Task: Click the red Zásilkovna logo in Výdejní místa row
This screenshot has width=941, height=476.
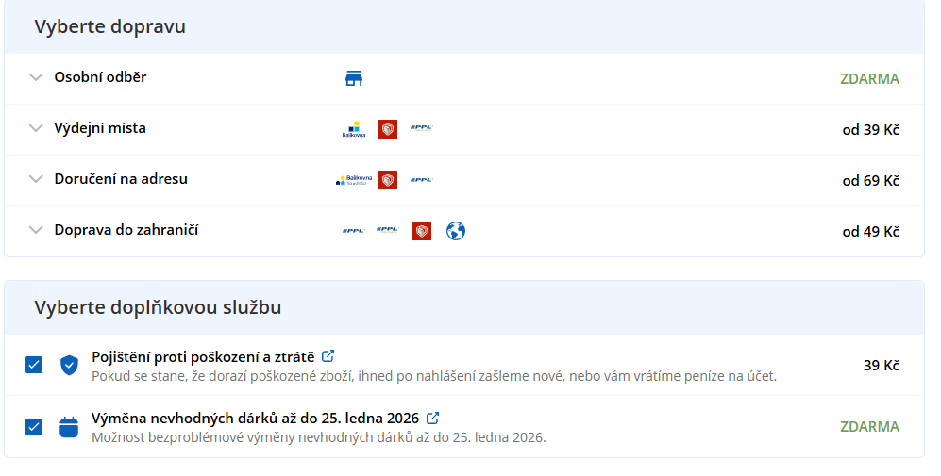Action: click(x=387, y=129)
